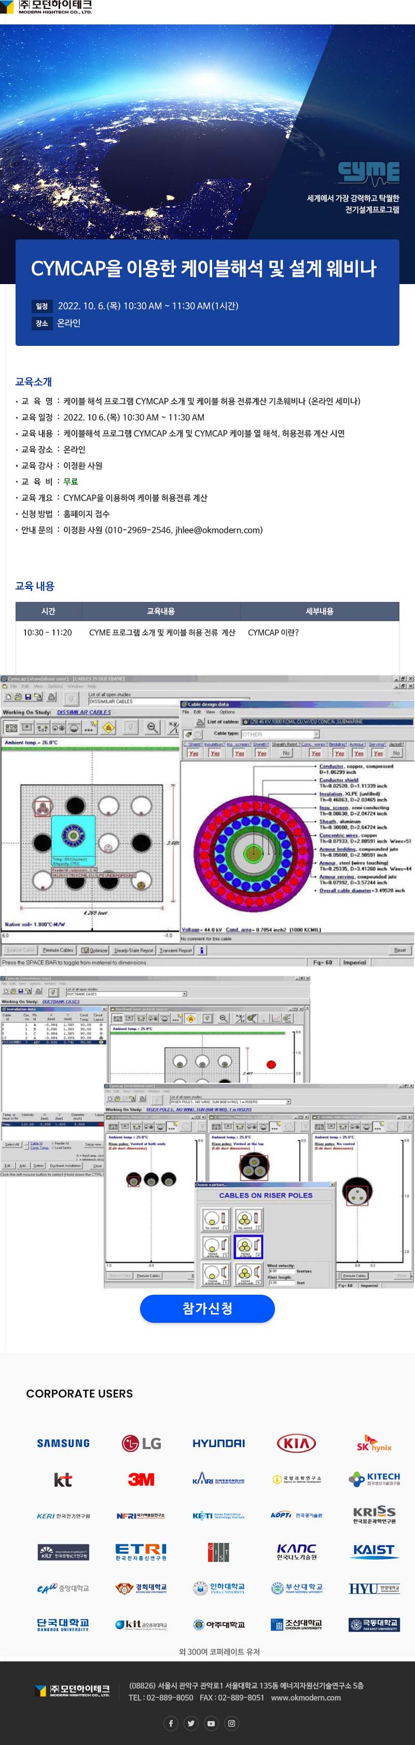Open the Cable design data screenshot image
415x1745 pixels.
pyautogui.click(x=207, y=821)
